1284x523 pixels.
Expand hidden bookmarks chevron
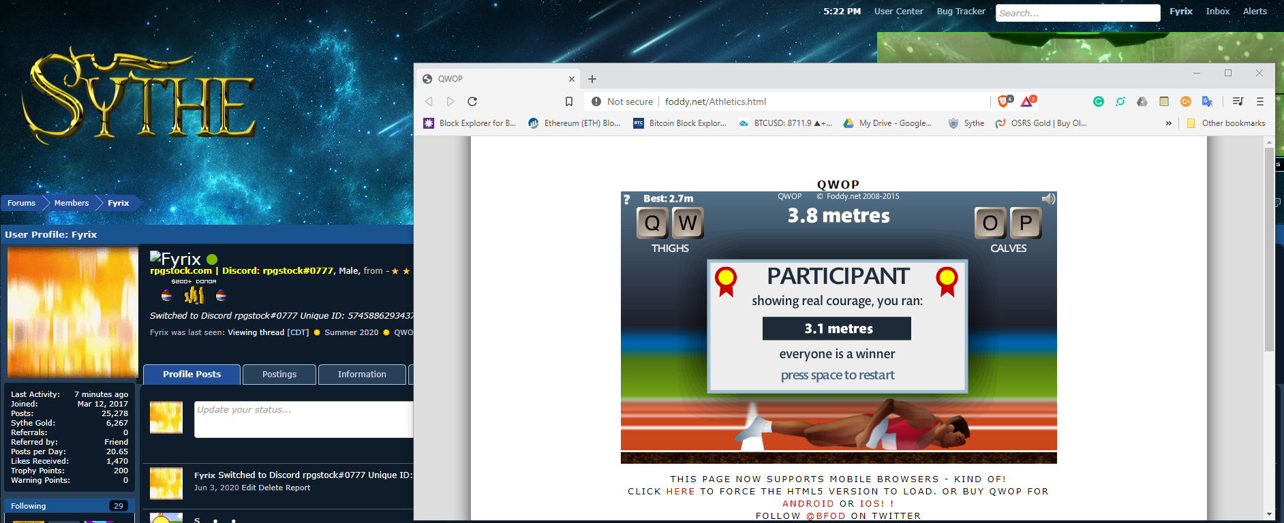[x=1169, y=123]
